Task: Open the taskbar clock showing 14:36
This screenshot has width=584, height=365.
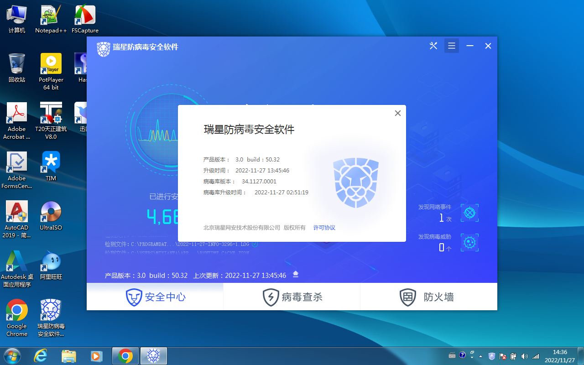Action: 560,356
